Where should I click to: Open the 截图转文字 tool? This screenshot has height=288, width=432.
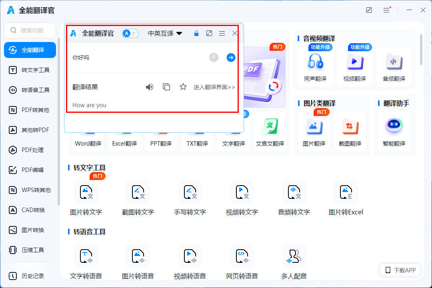click(138, 198)
